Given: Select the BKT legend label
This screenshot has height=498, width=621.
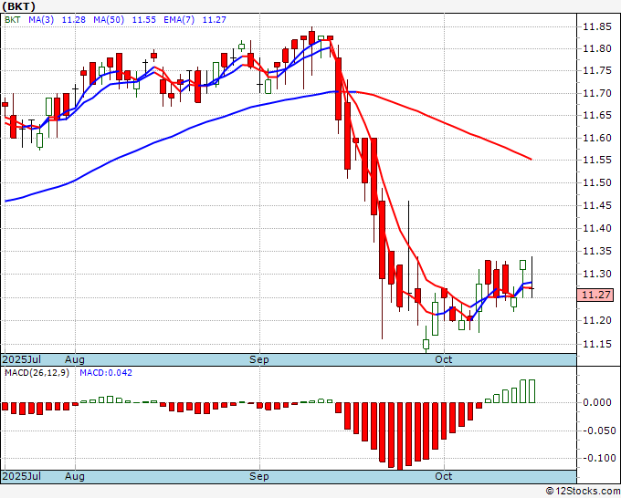Looking at the screenshot, I should [x=12, y=19].
